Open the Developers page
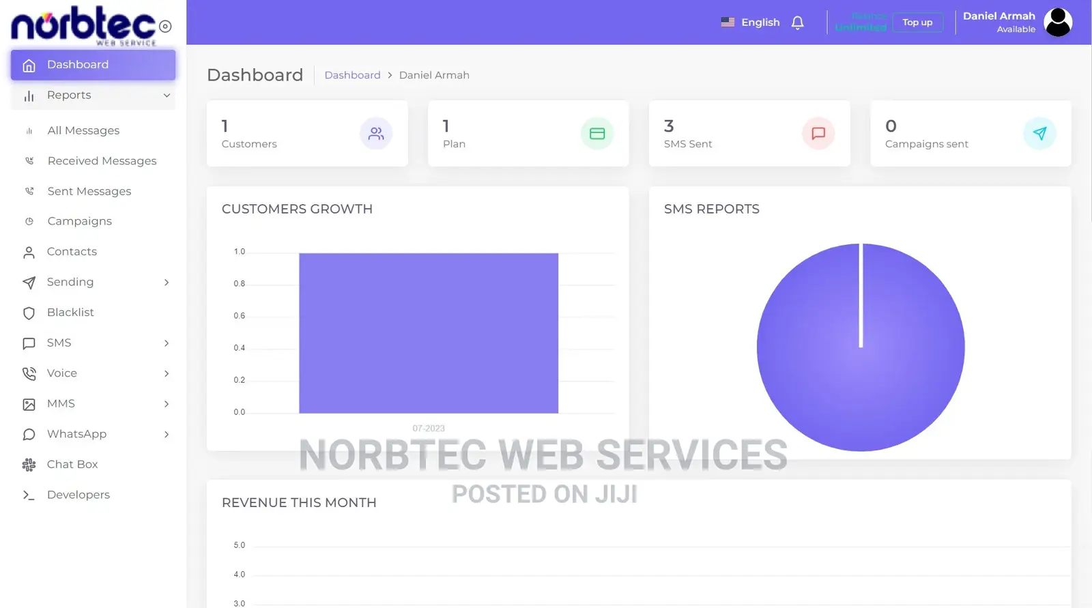This screenshot has height=608, width=1092. [78, 495]
